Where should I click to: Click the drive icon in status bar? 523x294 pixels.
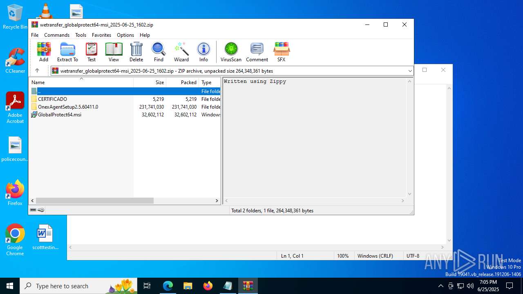click(x=33, y=210)
